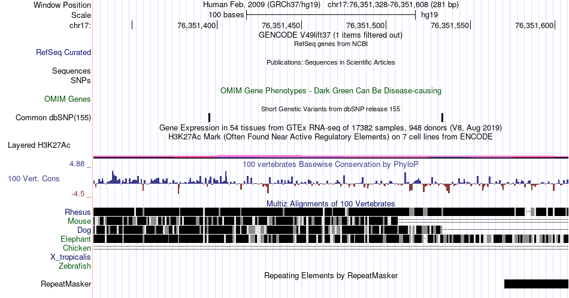Select the Dog alignment row label
The image size is (569, 298).
84,230
